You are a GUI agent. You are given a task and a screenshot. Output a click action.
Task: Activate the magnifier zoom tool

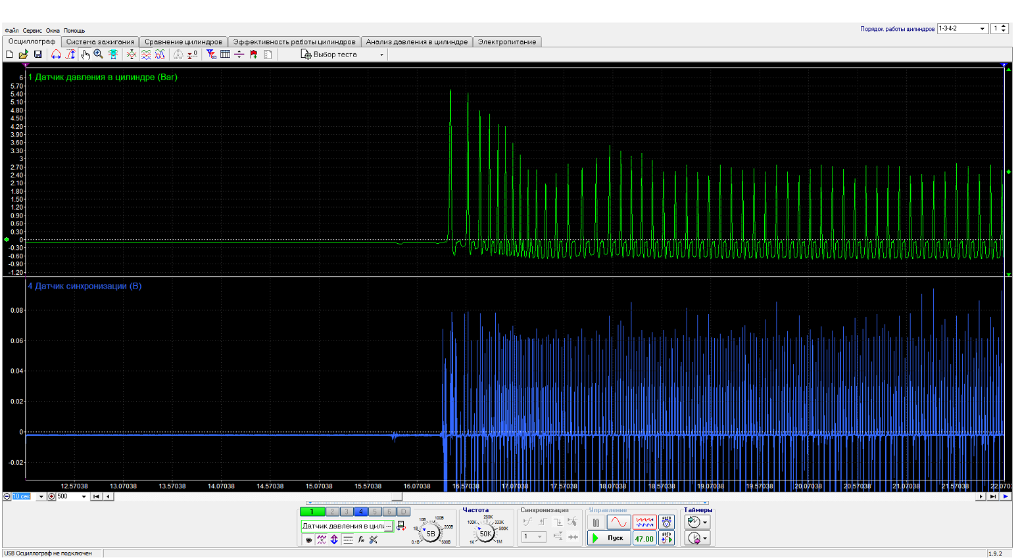coord(98,55)
